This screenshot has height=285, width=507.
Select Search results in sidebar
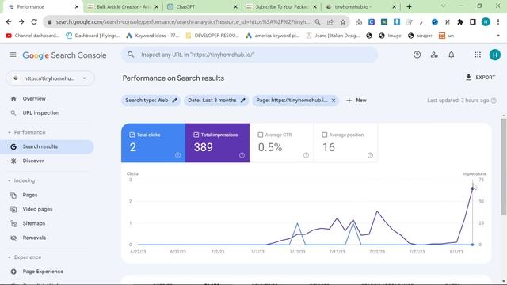(47, 146)
